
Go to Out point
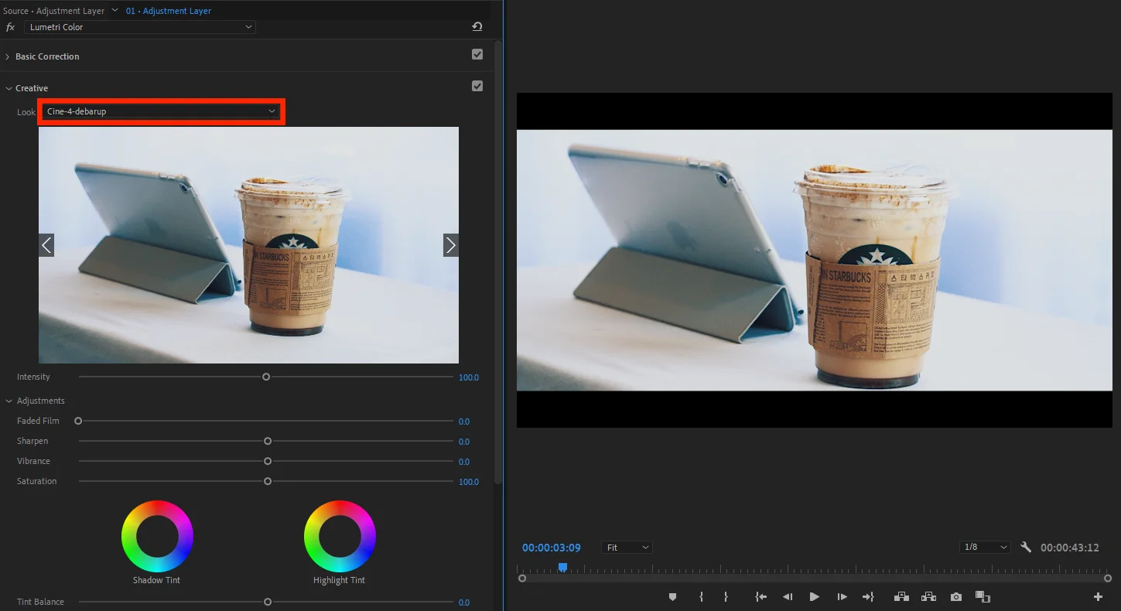868,597
